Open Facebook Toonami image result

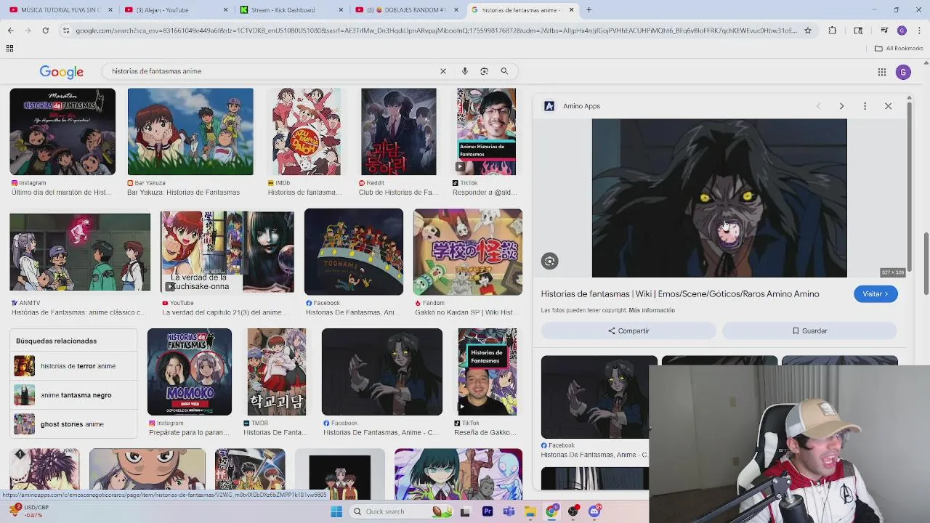354,252
